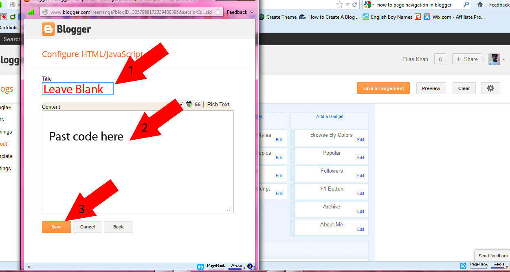Click the Clear button in layout page
Viewport: 510px width, 272px height.
(x=464, y=88)
